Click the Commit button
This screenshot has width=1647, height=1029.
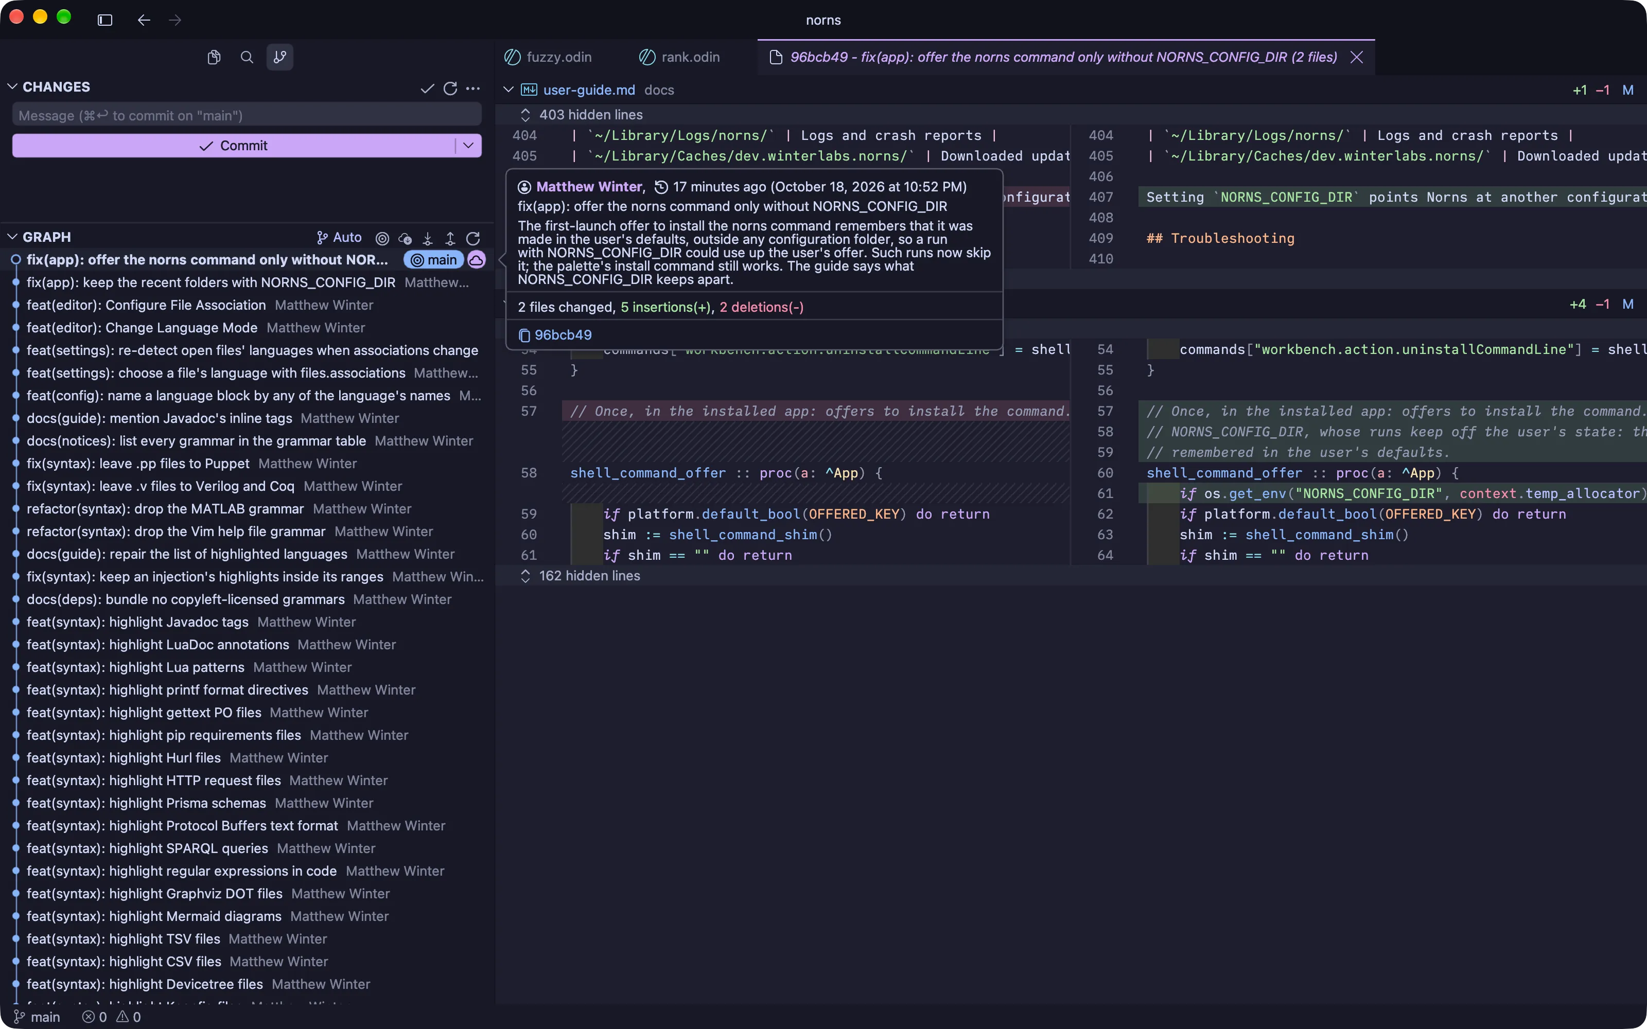coord(234,146)
